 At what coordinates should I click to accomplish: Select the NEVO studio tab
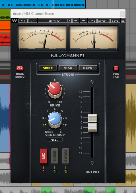(88, 68)
